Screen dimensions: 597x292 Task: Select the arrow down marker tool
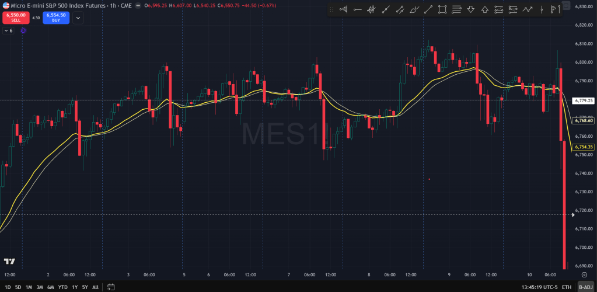tap(471, 9)
